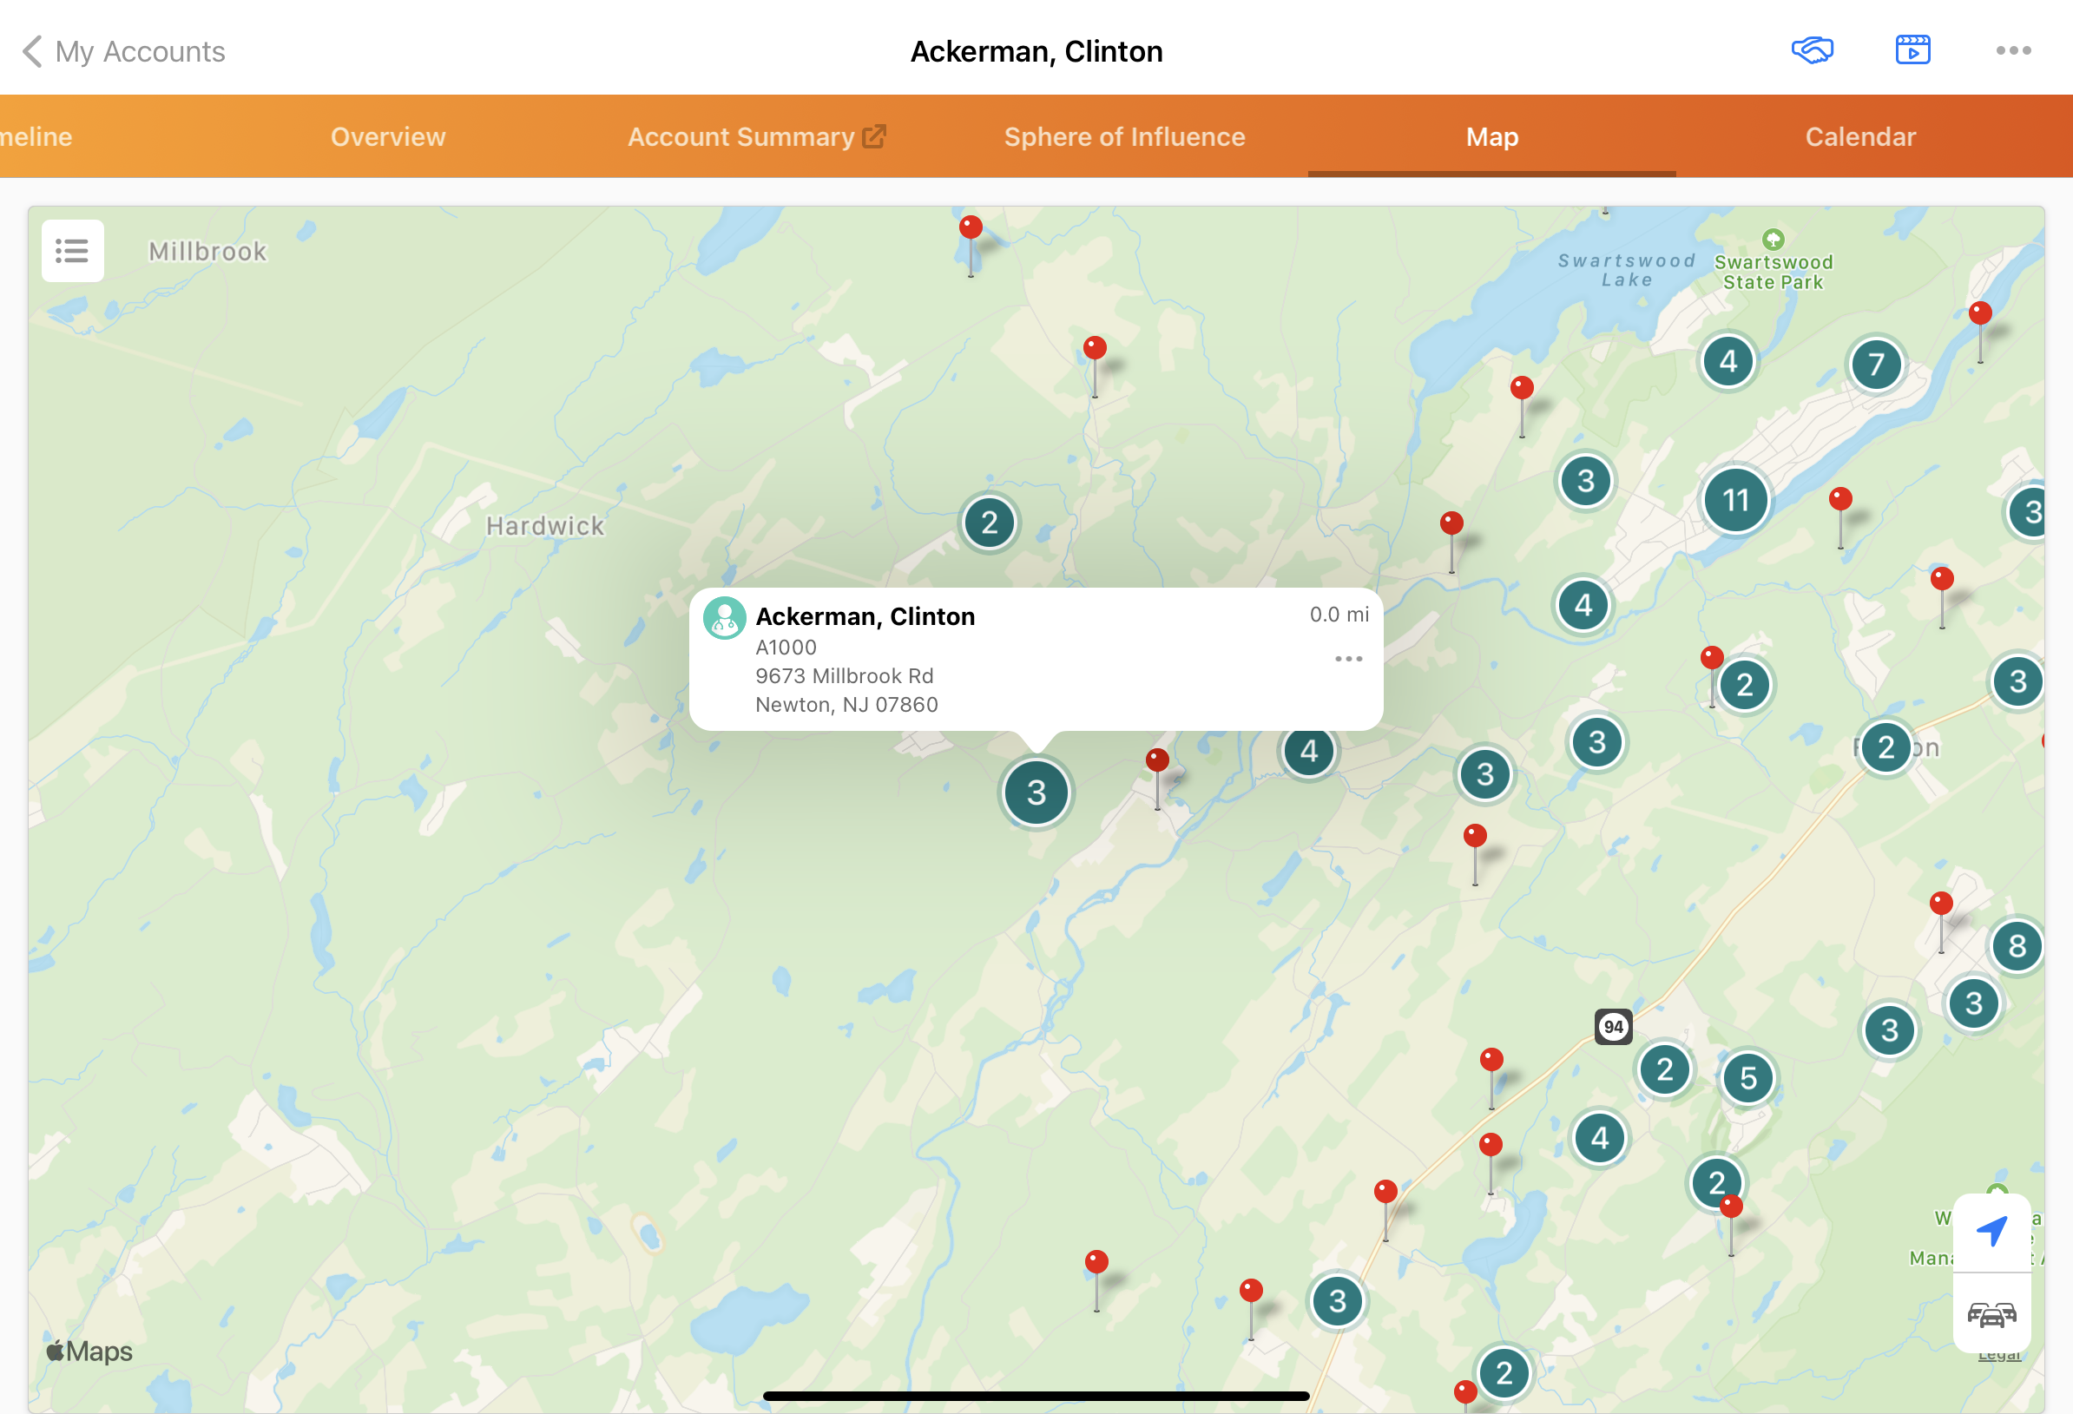2073x1414 pixels.
Task: Tap the current location arrow button
Action: click(x=1991, y=1231)
